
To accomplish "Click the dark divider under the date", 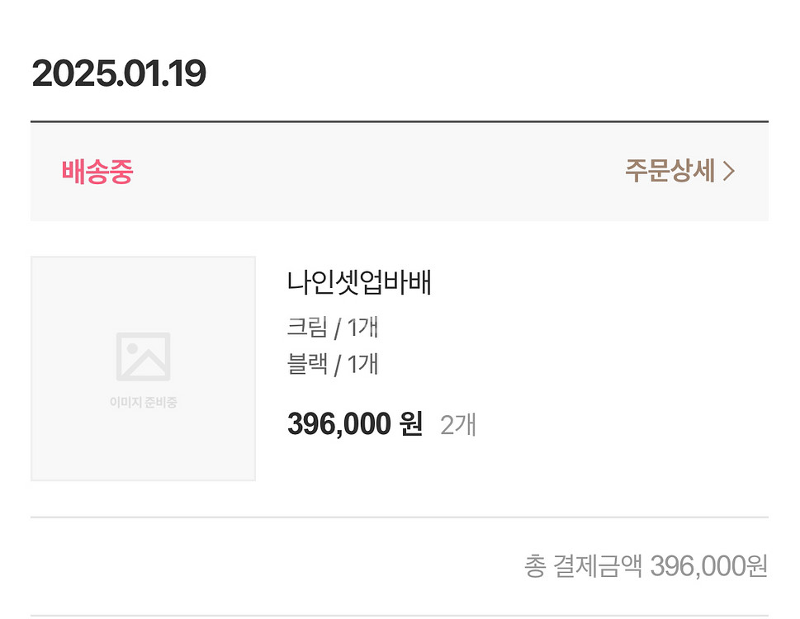I will point(400,121).
